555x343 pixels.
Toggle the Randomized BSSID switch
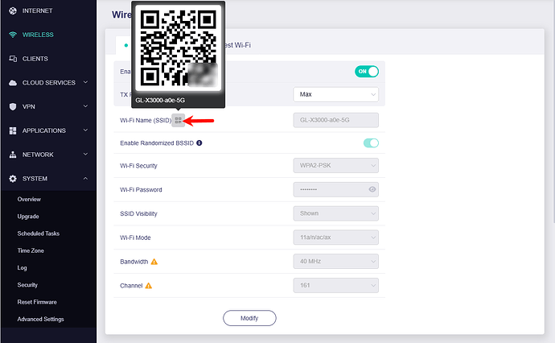click(x=371, y=143)
